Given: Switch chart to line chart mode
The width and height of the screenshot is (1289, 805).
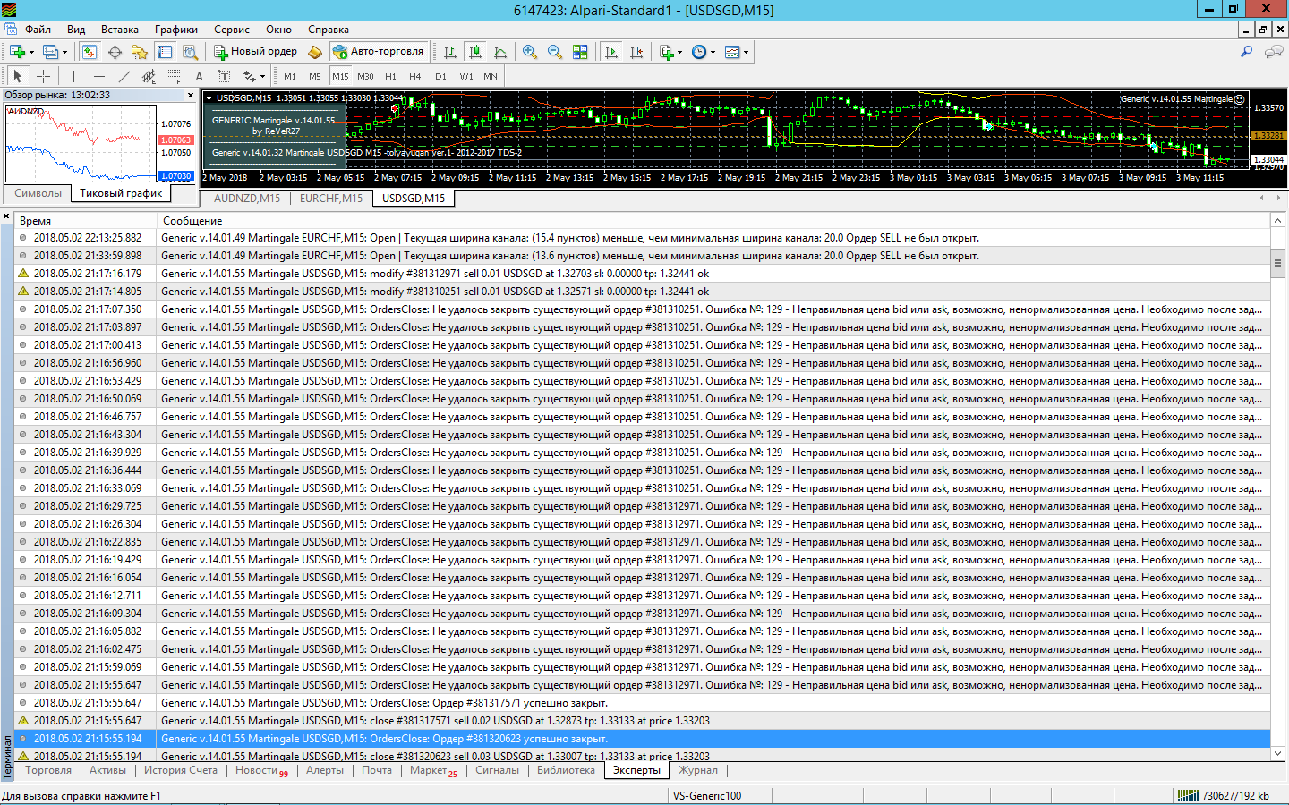Looking at the screenshot, I should pos(500,52).
